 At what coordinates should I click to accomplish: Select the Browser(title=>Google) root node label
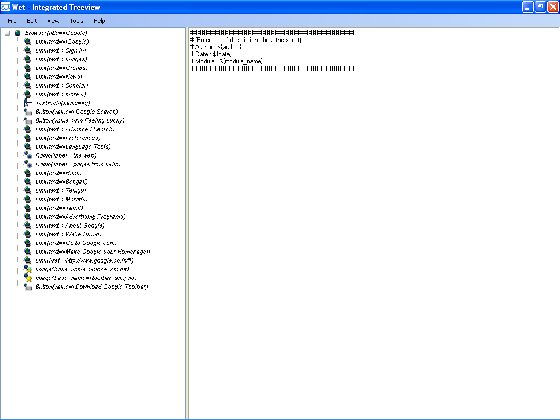(56, 33)
